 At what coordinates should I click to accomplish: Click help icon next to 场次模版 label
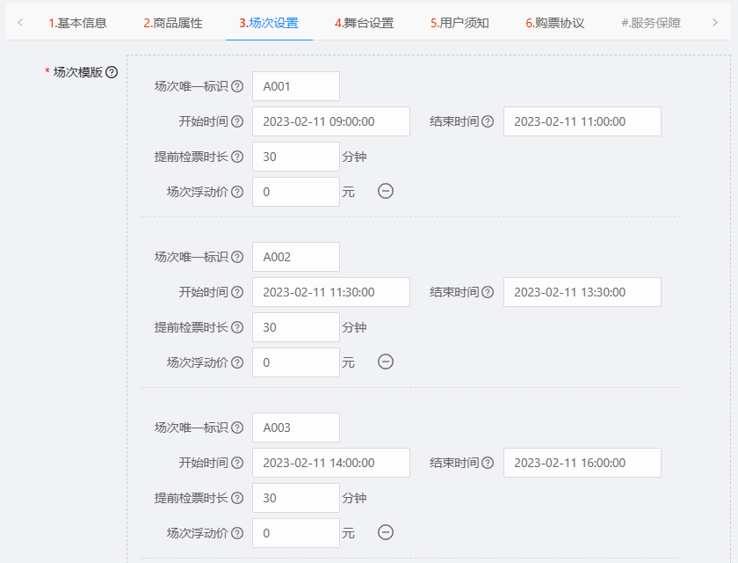(x=112, y=72)
